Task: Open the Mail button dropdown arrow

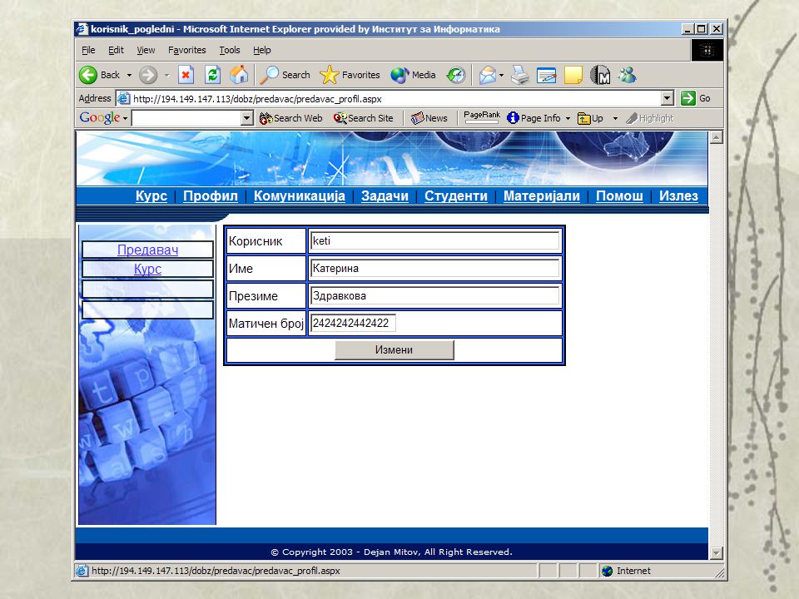Action: coord(501,76)
